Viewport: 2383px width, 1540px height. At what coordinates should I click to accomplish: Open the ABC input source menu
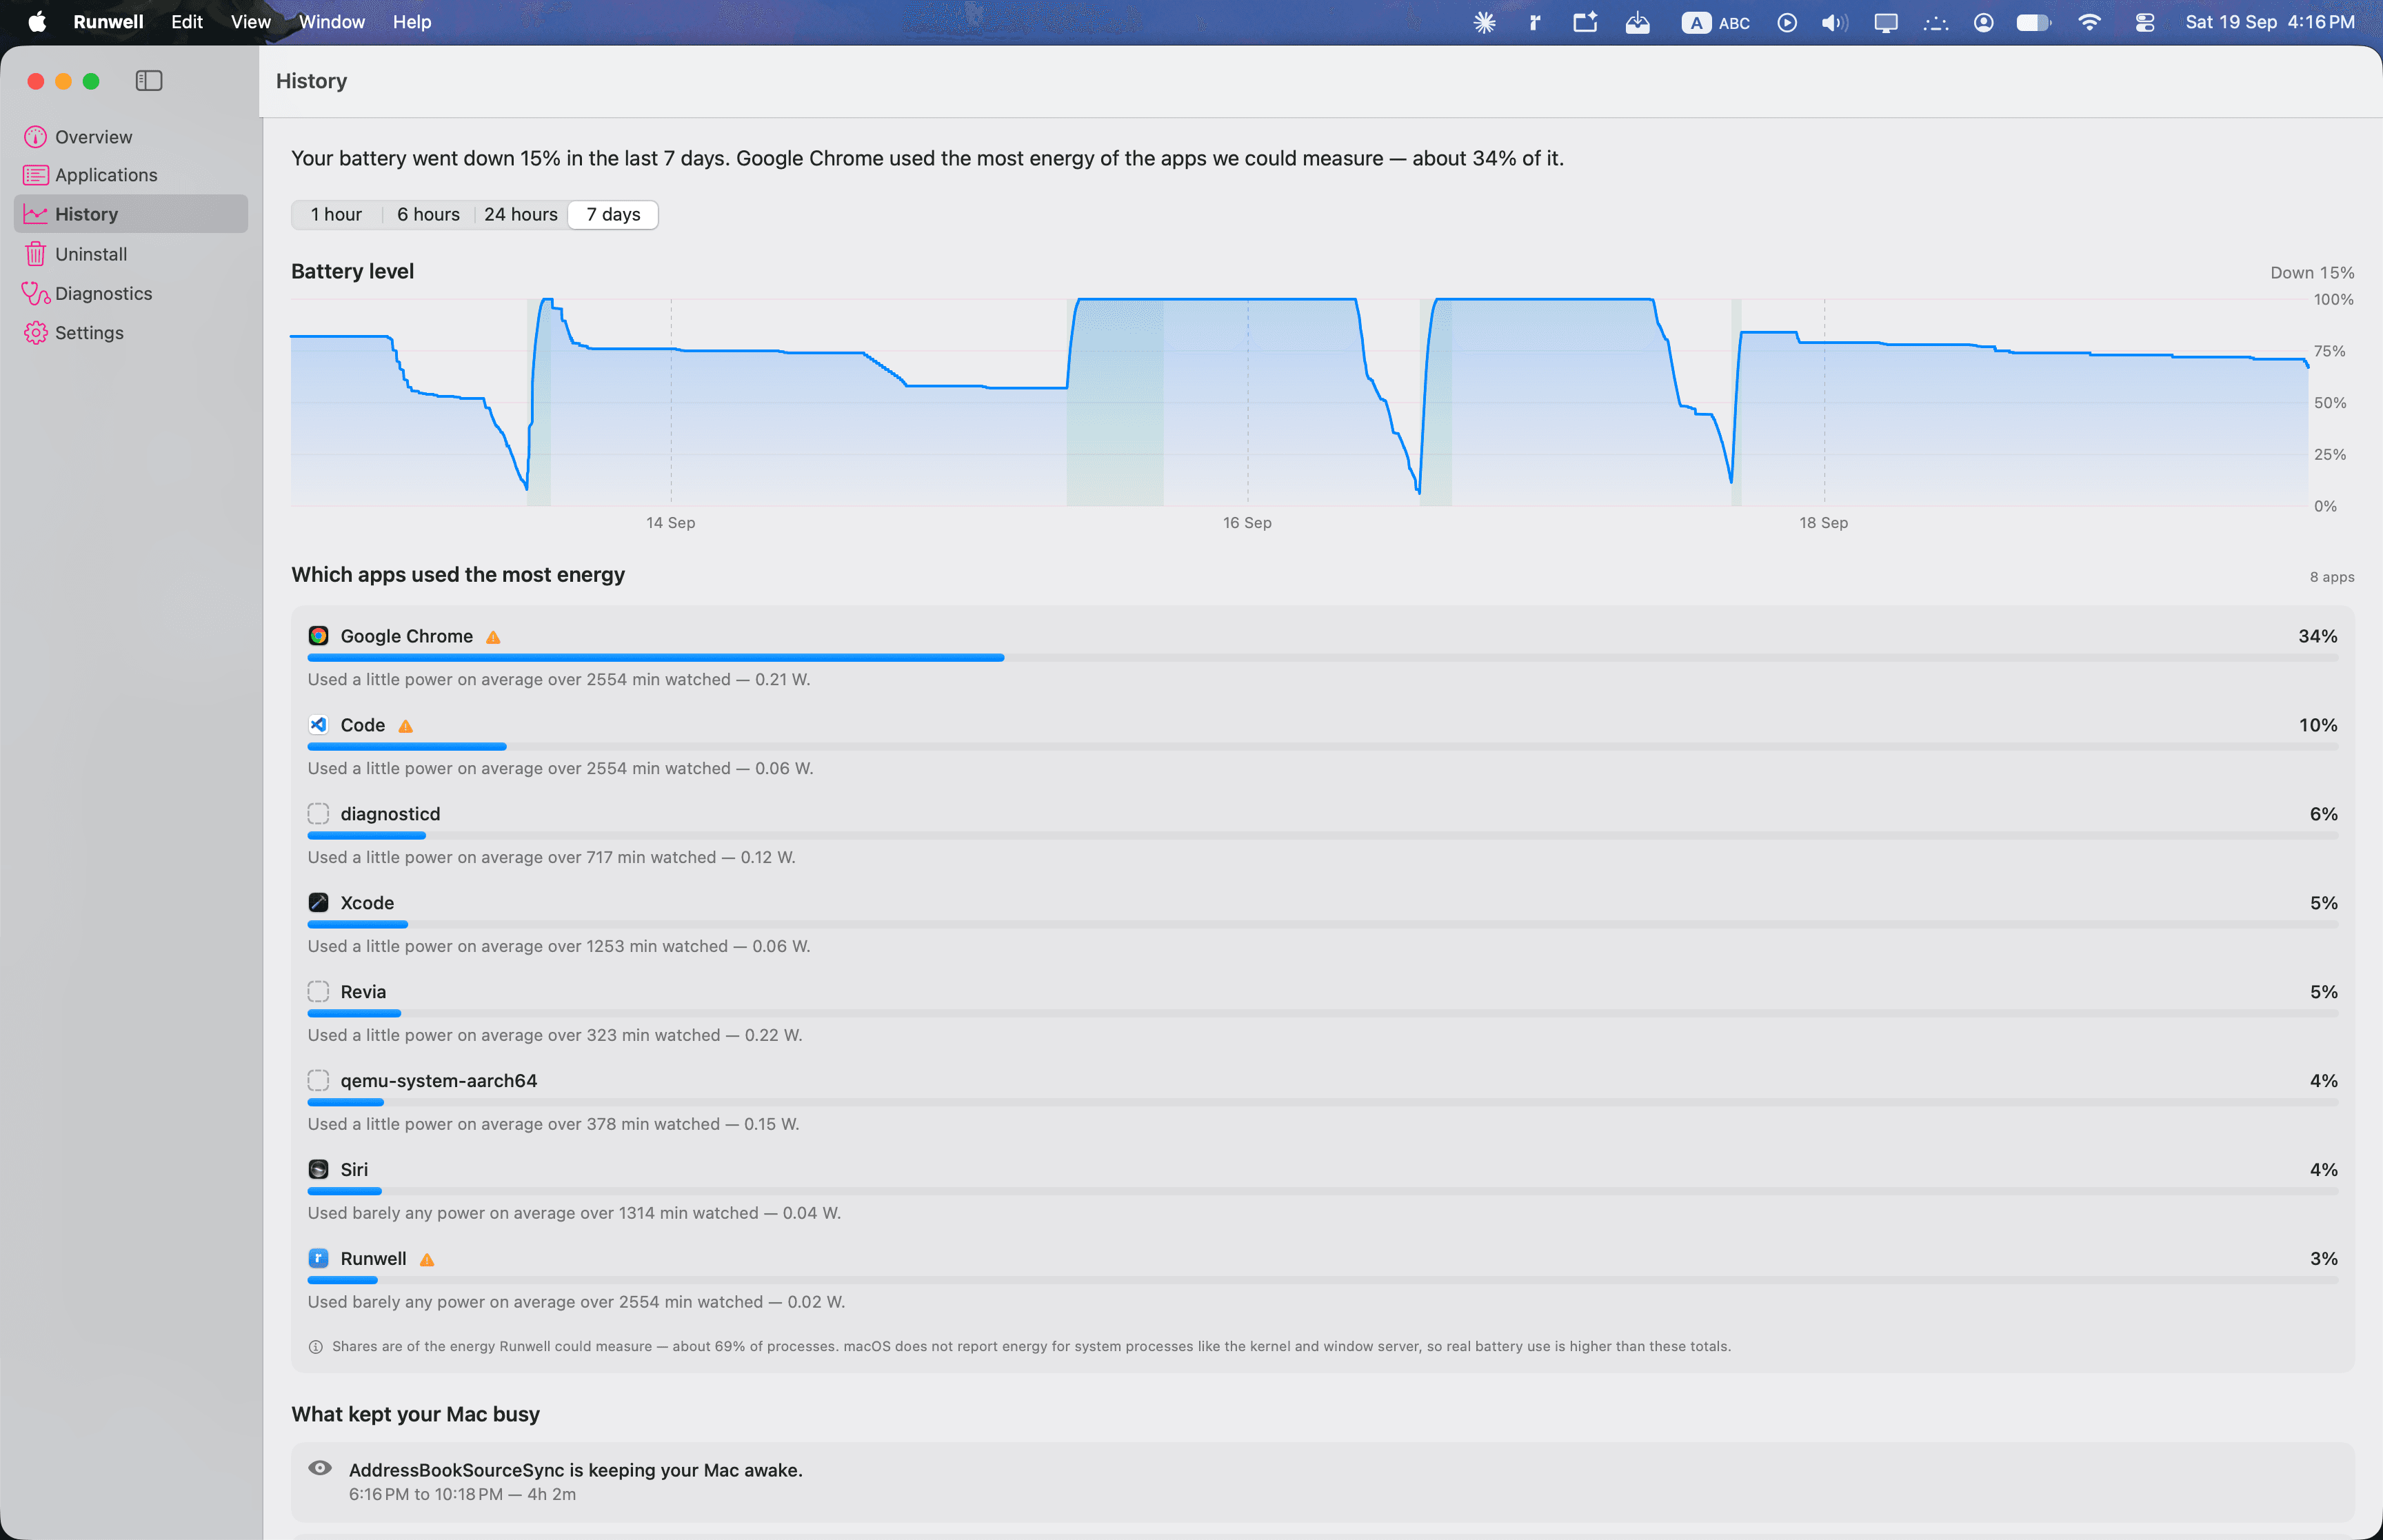tap(1716, 22)
